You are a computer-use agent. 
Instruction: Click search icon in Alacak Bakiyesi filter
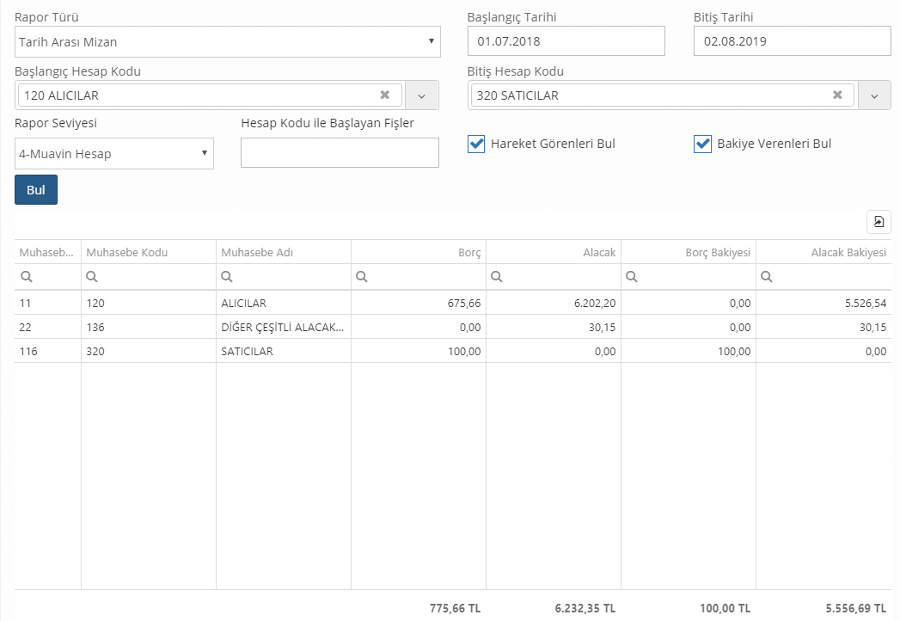(767, 277)
